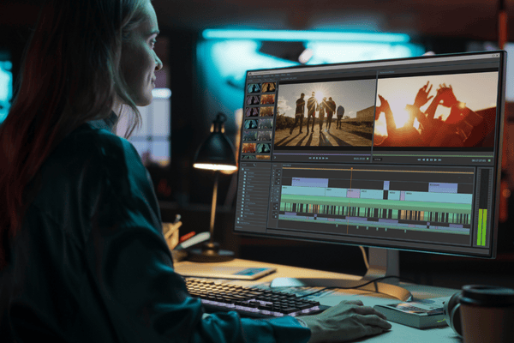Select the rightmost purple clip on upper video track

pos(443,188)
